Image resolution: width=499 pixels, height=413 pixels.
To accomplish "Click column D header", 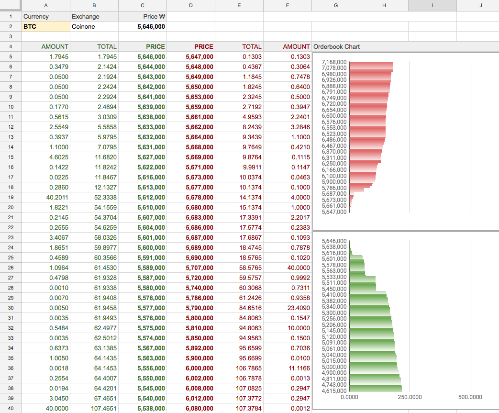I will tap(191, 5).
